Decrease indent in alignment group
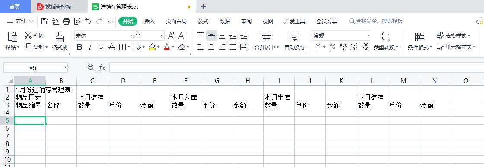This screenshot has height=167, width=484. click(233, 35)
